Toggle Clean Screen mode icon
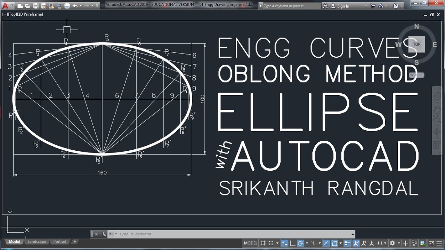The height and width of the screenshot is (250, 445). point(431,243)
